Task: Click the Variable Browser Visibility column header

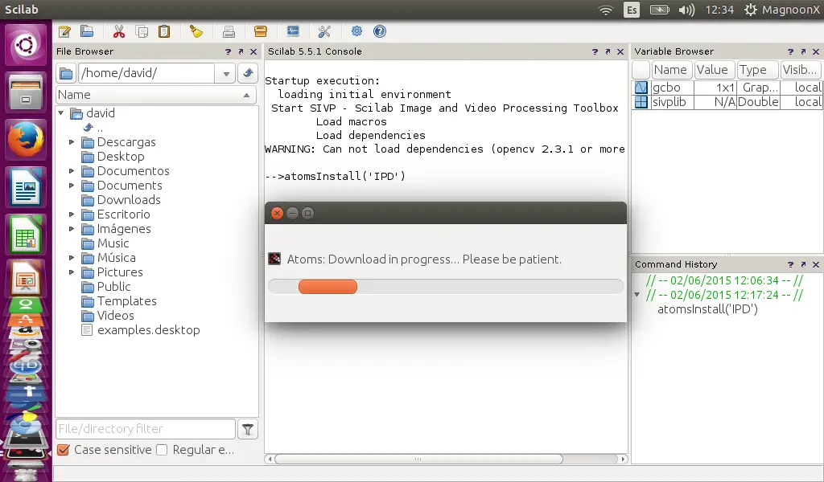Action: pos(801,70)
